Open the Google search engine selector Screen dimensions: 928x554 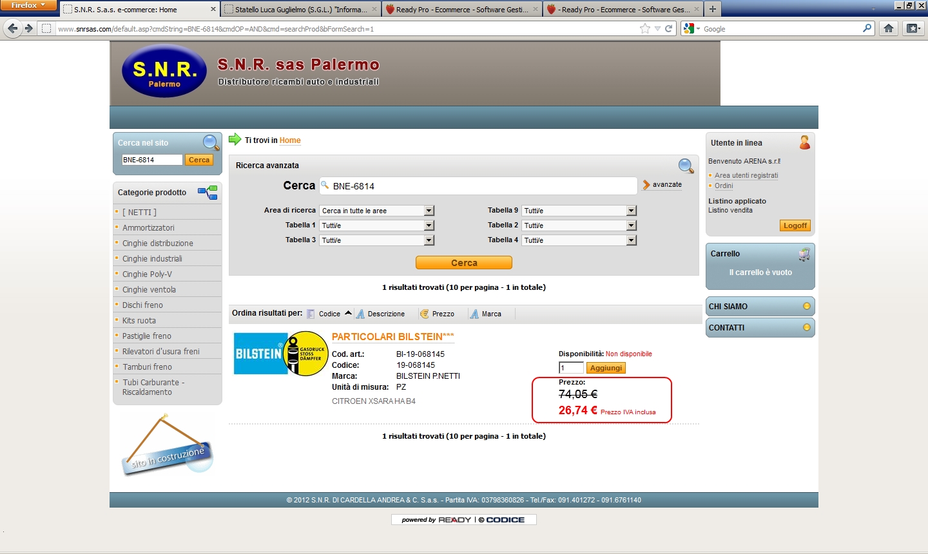[691, 28]
